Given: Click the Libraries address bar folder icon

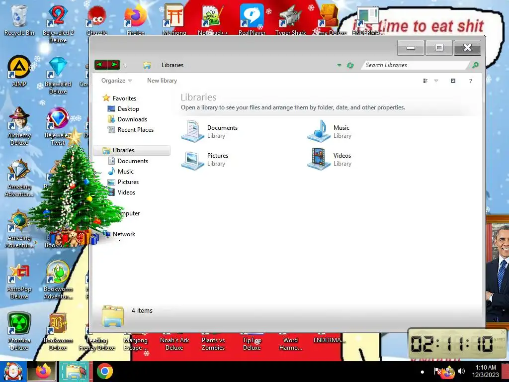Looking at the screenshot, I should [147, 65].
